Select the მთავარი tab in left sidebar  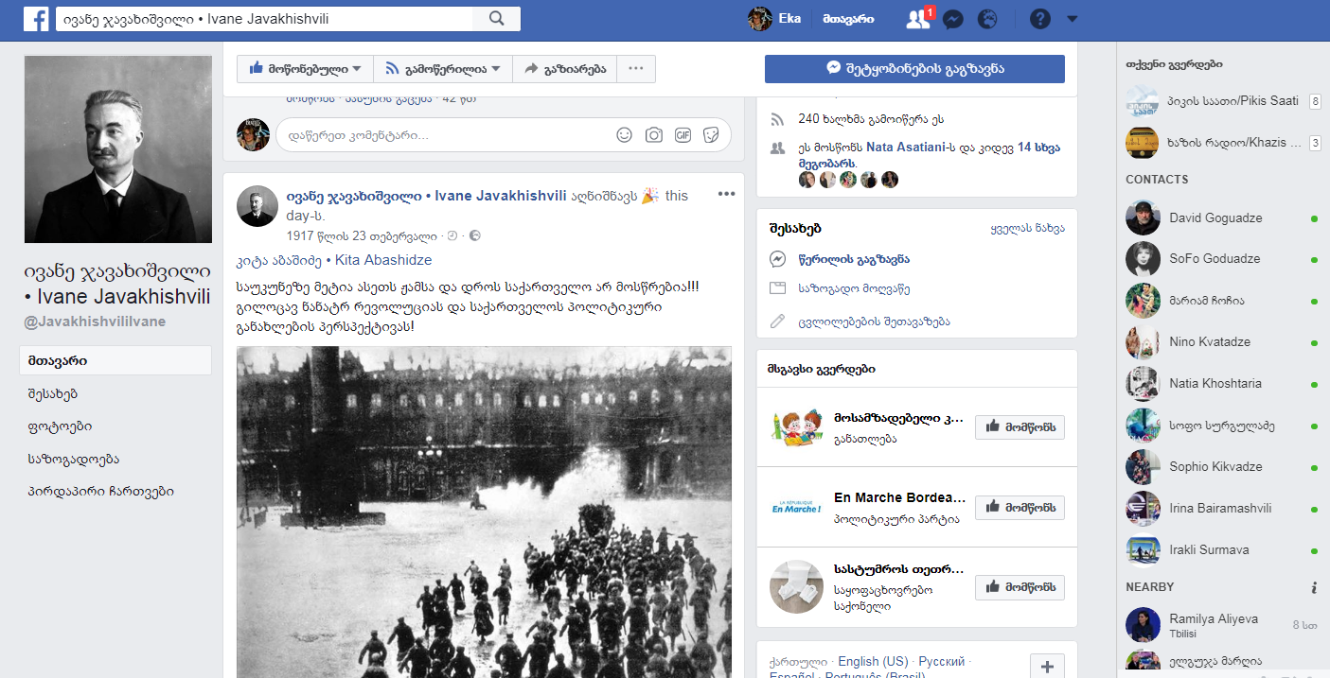(115, 360)
